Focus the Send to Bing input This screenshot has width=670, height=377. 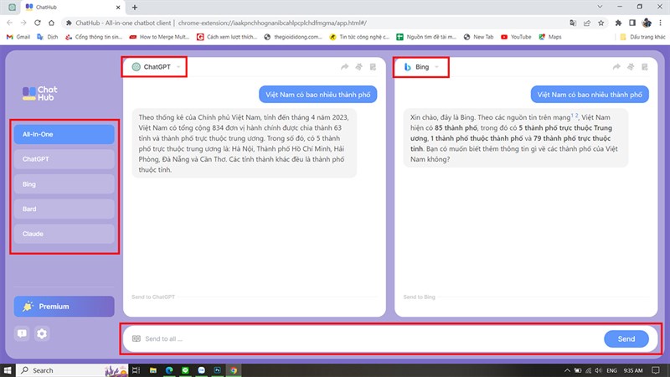[526, 297]
